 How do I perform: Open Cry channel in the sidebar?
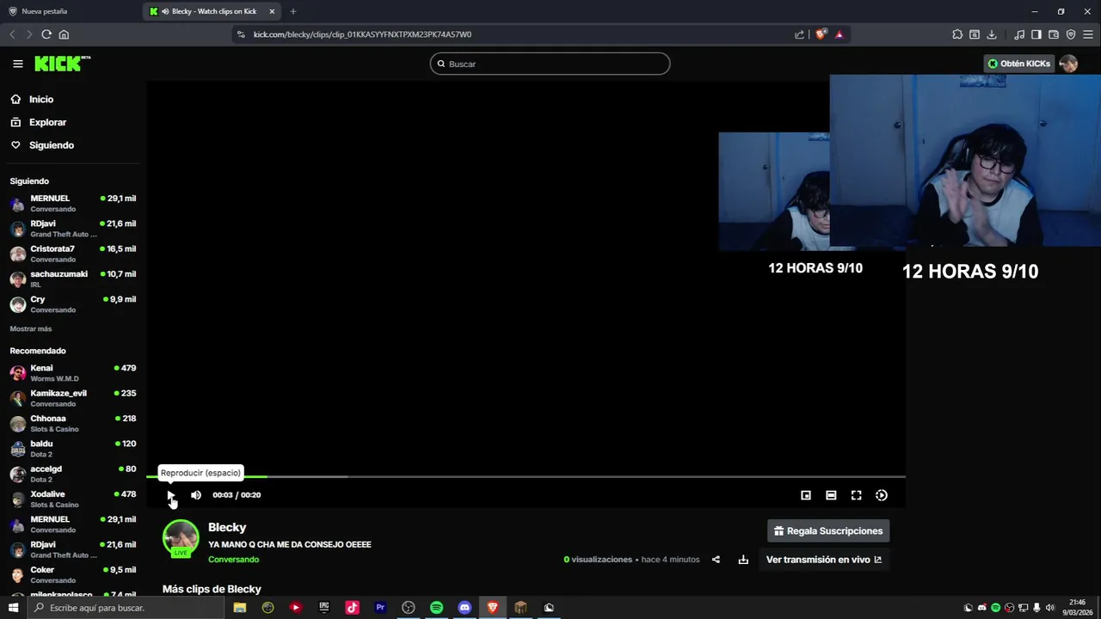pos(72,304)
